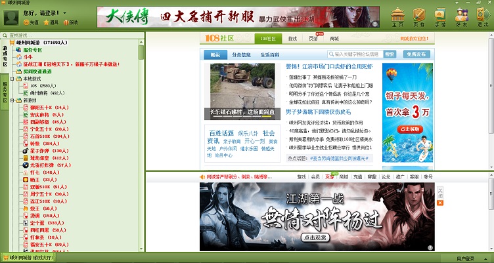The width and height of the screenshot is (494, 263).
Task: Click the 105 card game icon
Action: (26, 86)
